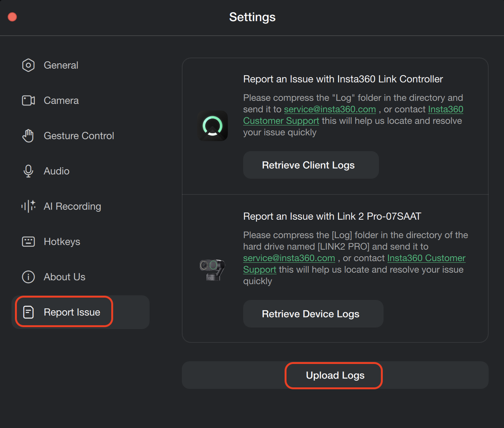This screenshot has height=428, width=504.
Task: Open Audio settings via microphone icon
Action: 28,171
